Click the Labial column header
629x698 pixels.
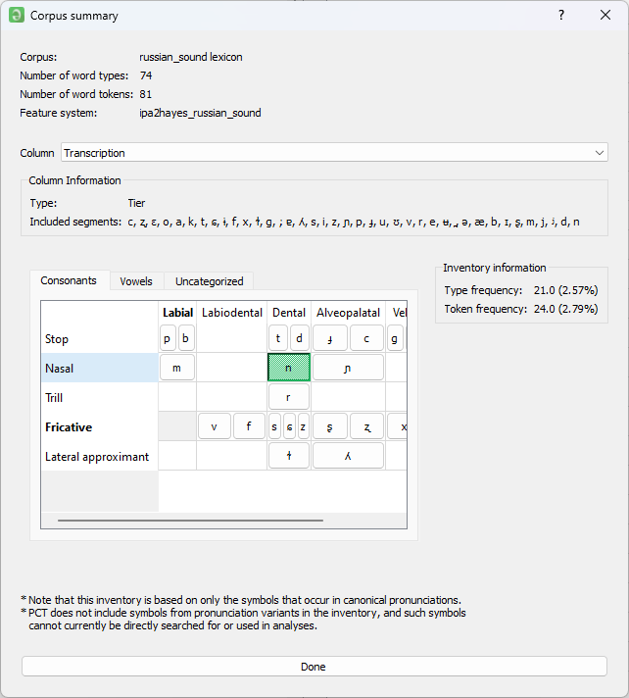click(177, 313)
